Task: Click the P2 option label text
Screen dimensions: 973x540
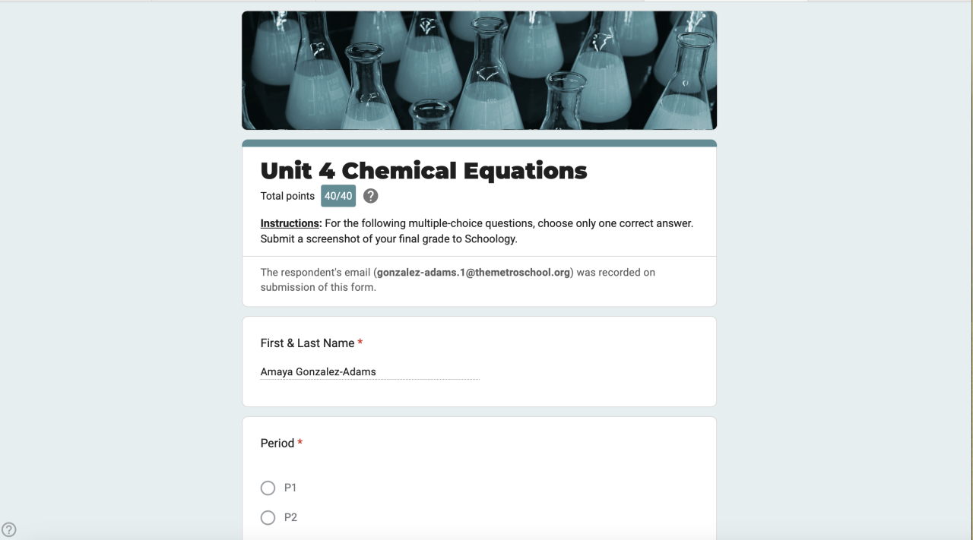Action: click(290, 518)
